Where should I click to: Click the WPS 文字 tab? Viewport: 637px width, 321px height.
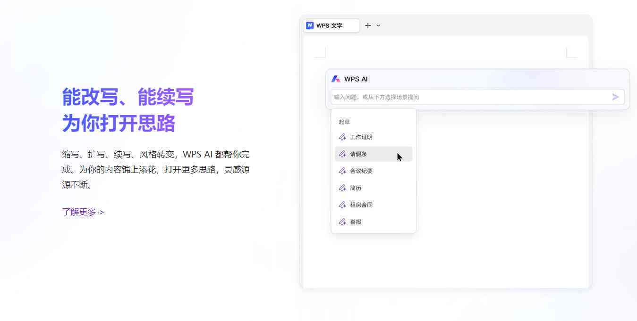[331, 25]
